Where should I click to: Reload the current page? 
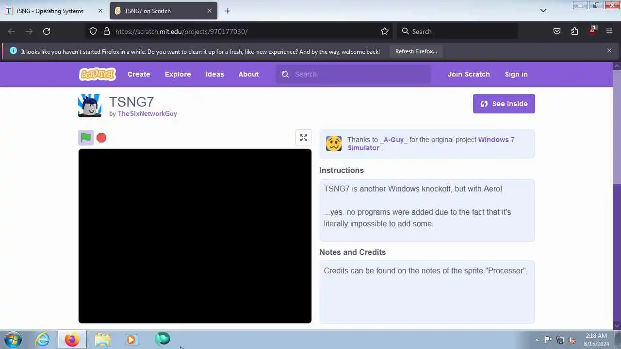pyautogui.click(x=47, y=32)
